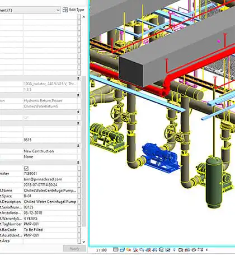This screenshot has width=235, height=255.
Task: Collapse the group above the checked checkbox row
Action: pos(78,163)
